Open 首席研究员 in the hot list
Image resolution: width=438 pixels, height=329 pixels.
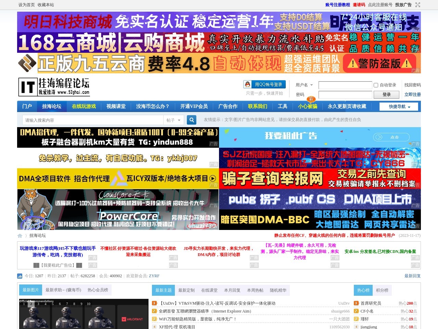(x=371, y=303)
